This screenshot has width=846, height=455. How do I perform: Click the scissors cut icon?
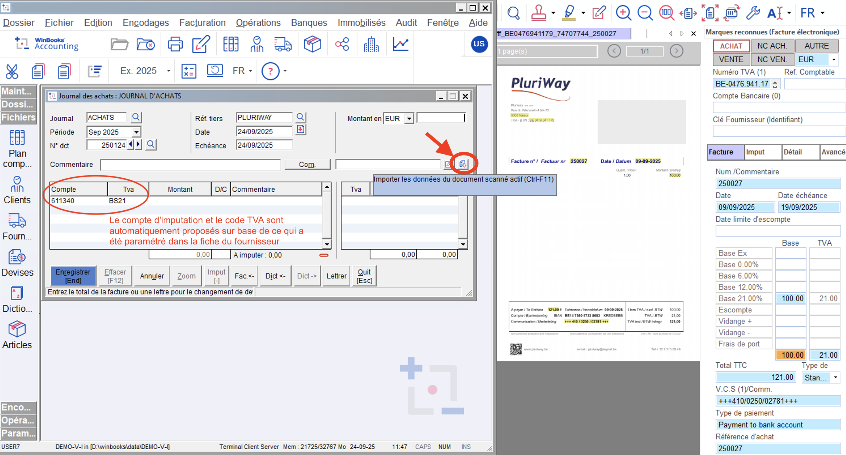(12, 71)
